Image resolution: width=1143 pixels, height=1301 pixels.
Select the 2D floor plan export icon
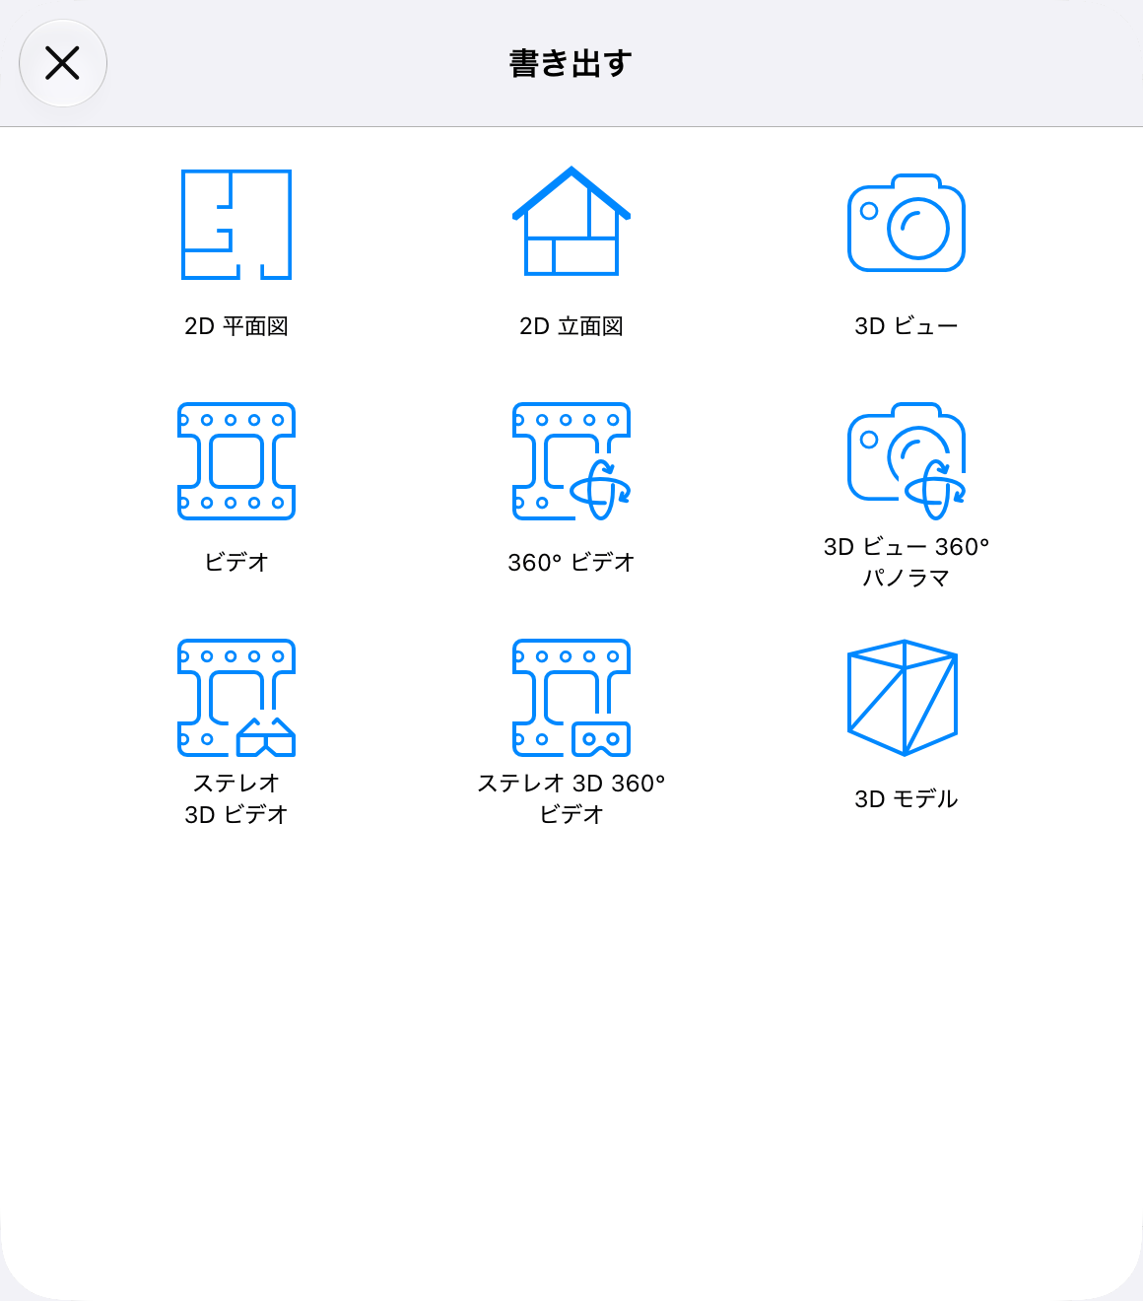click(x=236, y=225)
